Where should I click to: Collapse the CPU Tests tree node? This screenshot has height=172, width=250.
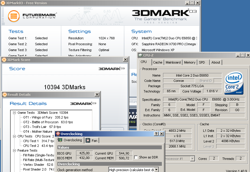[14, 136]
